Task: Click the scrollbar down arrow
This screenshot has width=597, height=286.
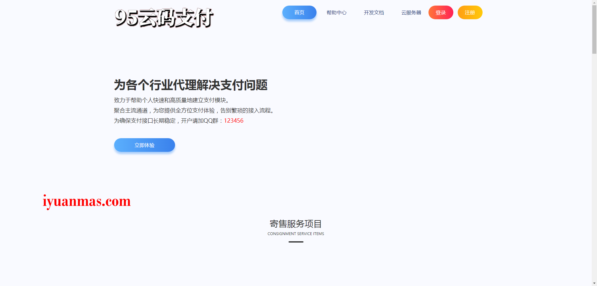Action: tap(594, 284)
